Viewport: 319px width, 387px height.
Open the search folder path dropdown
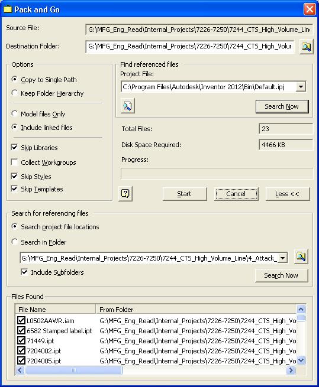[282, 258]
